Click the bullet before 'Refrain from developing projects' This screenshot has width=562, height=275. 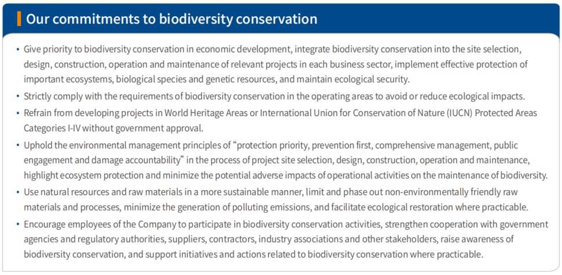click(18, 113)
